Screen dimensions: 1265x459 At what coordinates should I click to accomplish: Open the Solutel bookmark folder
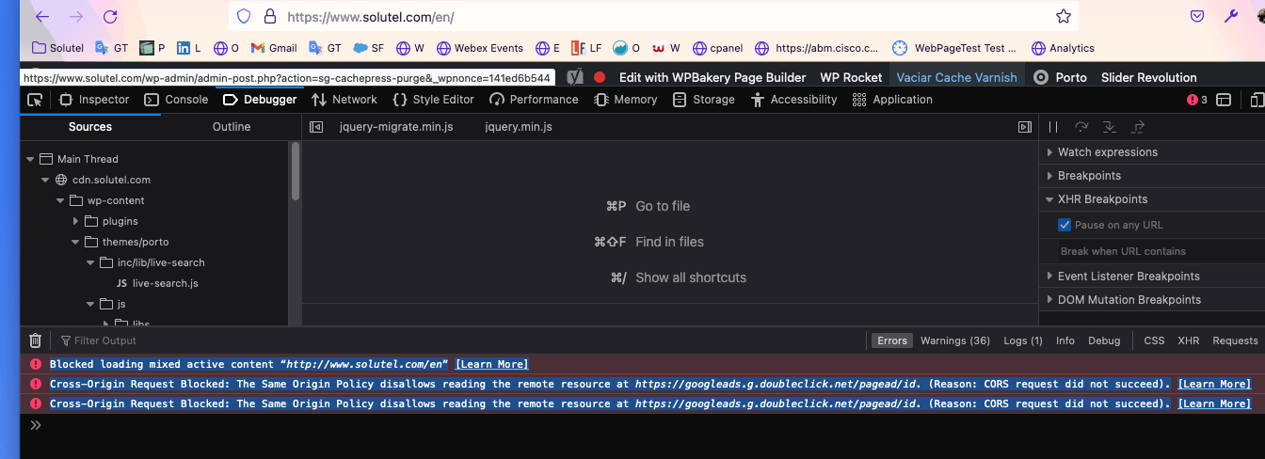pyautogui.click(x=58, y=48)
